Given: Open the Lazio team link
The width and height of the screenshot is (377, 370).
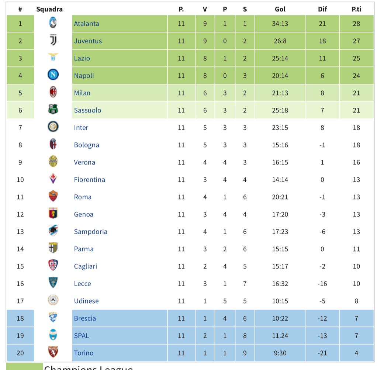Looking at the screenshot, I should point(82,58).
